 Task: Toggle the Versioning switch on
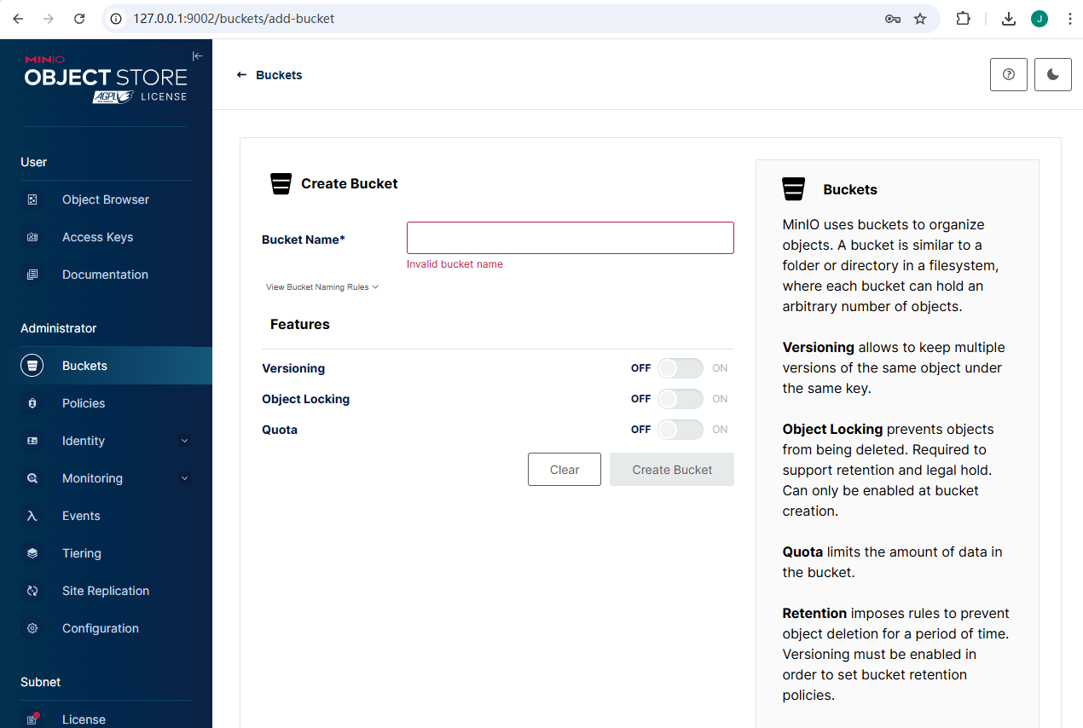[x=680, y=368]
